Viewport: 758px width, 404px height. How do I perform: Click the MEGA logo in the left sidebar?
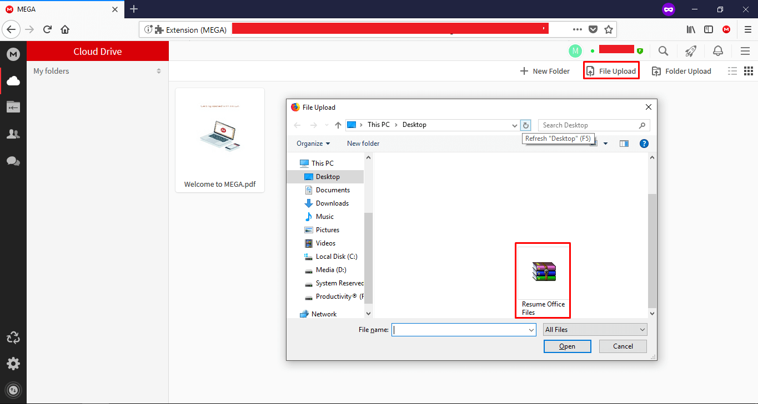pyautogui.click(x=13, y=54)
